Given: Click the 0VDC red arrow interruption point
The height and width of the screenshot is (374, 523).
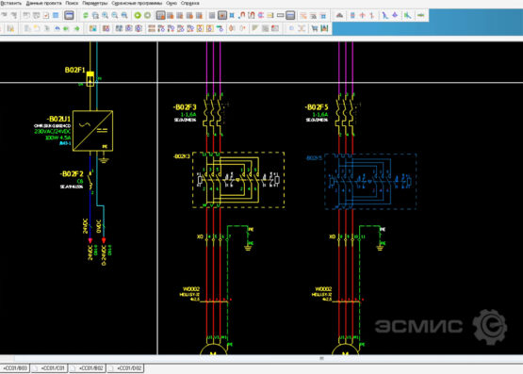Looking at the screenshot, I should [104, 240].
